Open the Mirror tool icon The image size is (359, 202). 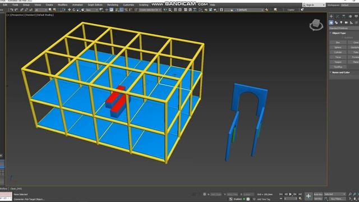[165, 10]
